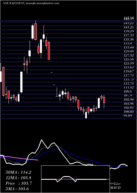Click the 102.01 price axis label
137x193 pixels.
click(x=129, y=108)
